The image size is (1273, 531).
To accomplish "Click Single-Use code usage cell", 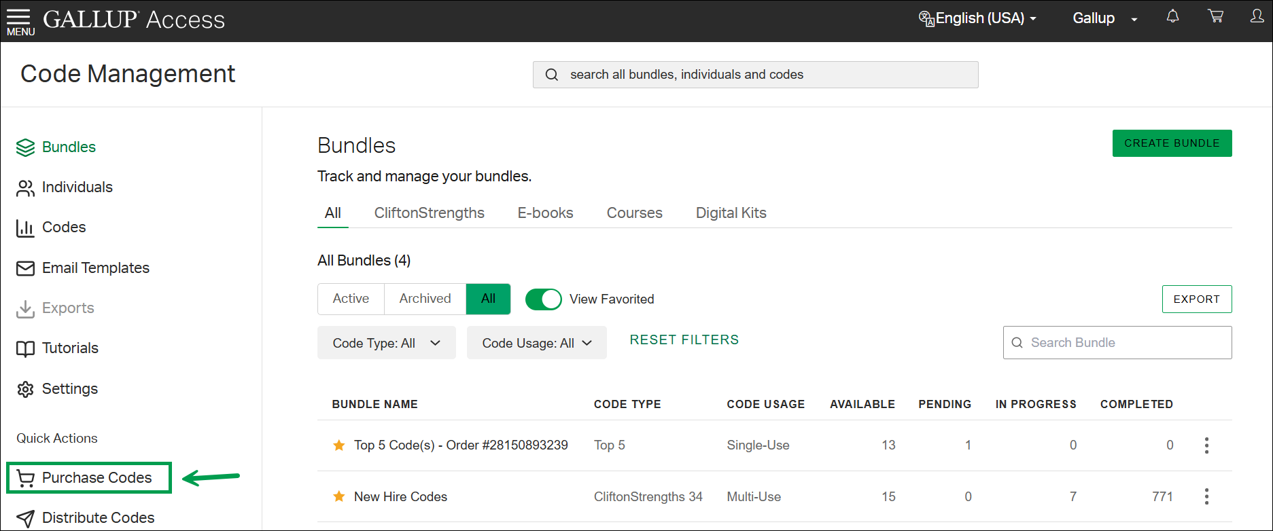I will coord(758,445).
